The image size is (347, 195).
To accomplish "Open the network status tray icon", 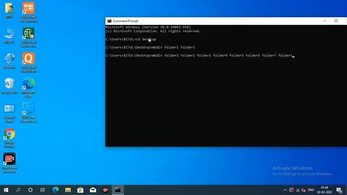I will tap(298, 190).
